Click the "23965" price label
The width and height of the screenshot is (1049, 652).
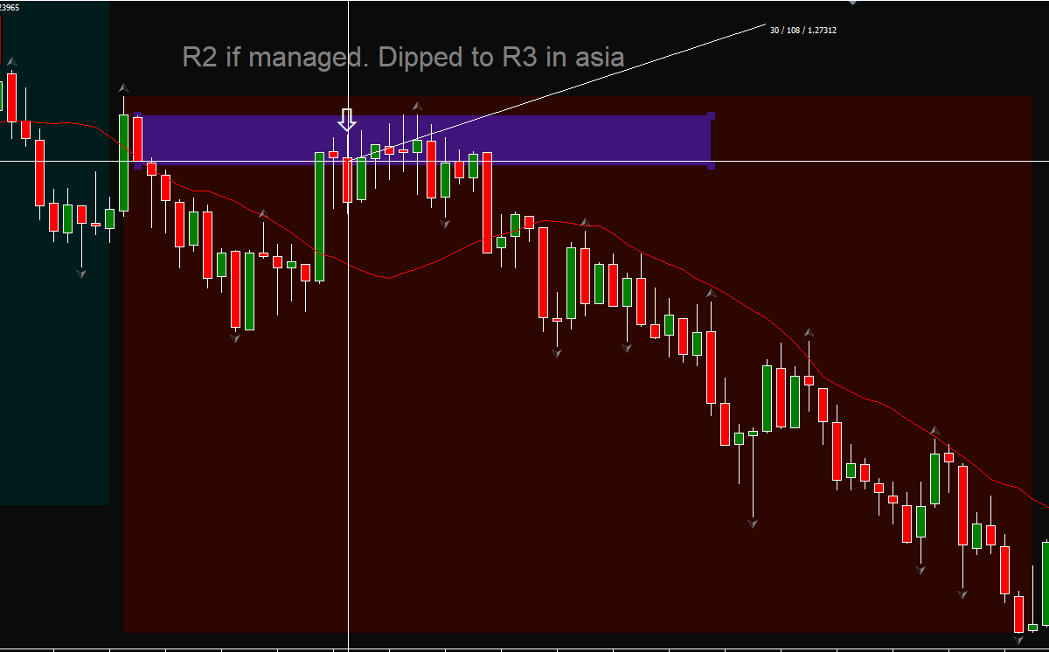pyautogui.click(x=10, y=7)
